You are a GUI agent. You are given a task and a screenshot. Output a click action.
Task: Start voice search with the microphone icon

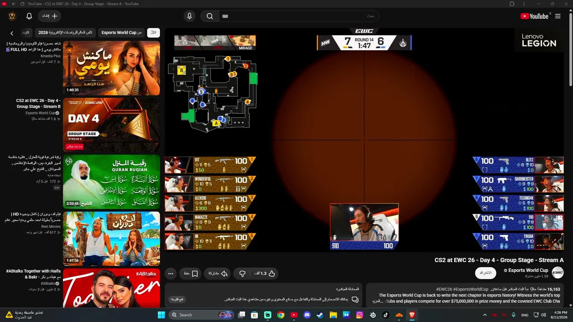[189, 16]
